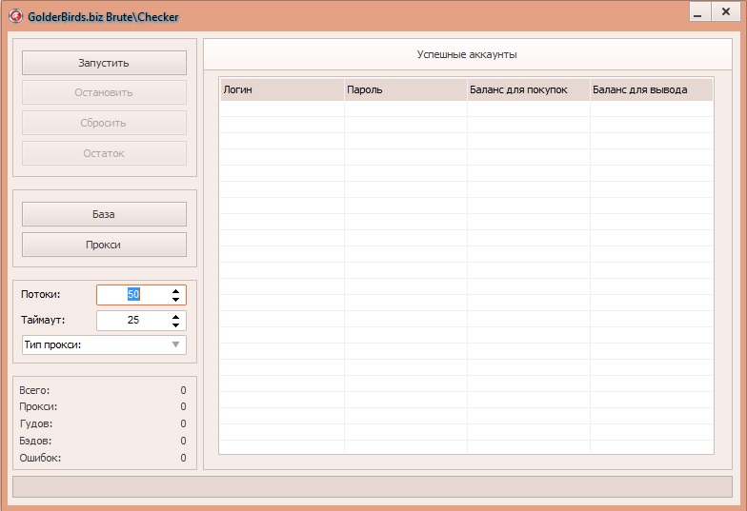Sort by the Логин column header
The width and height of the screenshot is (747, 511).
click(x=282, y=89)
